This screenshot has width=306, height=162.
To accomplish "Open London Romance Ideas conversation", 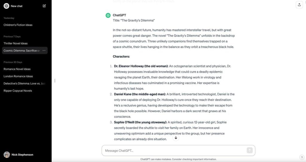I will tap(18, 76).
